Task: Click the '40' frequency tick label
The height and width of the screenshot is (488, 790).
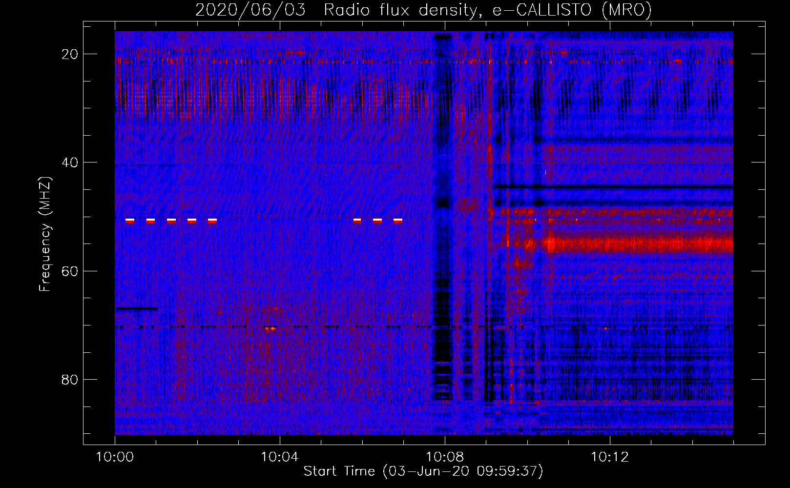Action: click(x=70, y=163)
